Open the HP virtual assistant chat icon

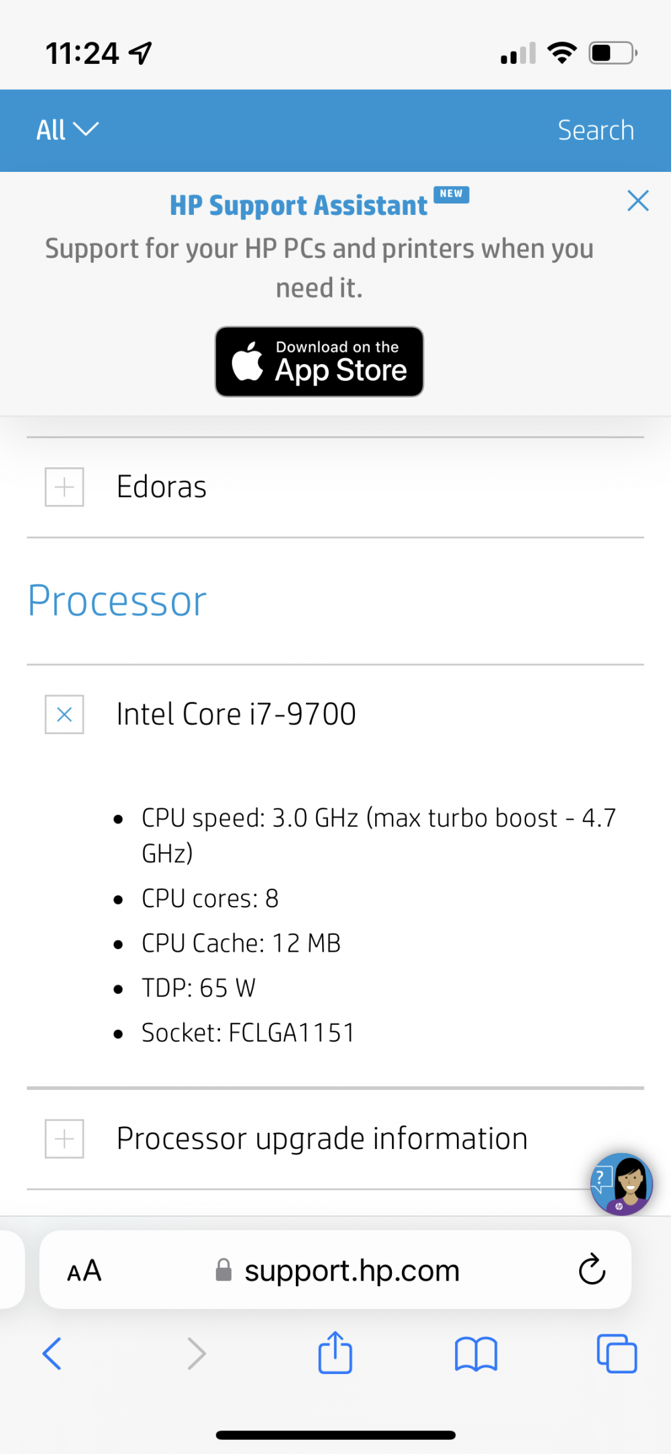point(621,1183)
